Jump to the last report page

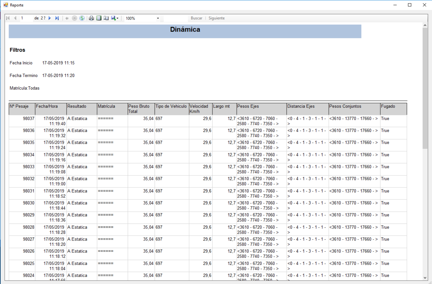[57, 18]
